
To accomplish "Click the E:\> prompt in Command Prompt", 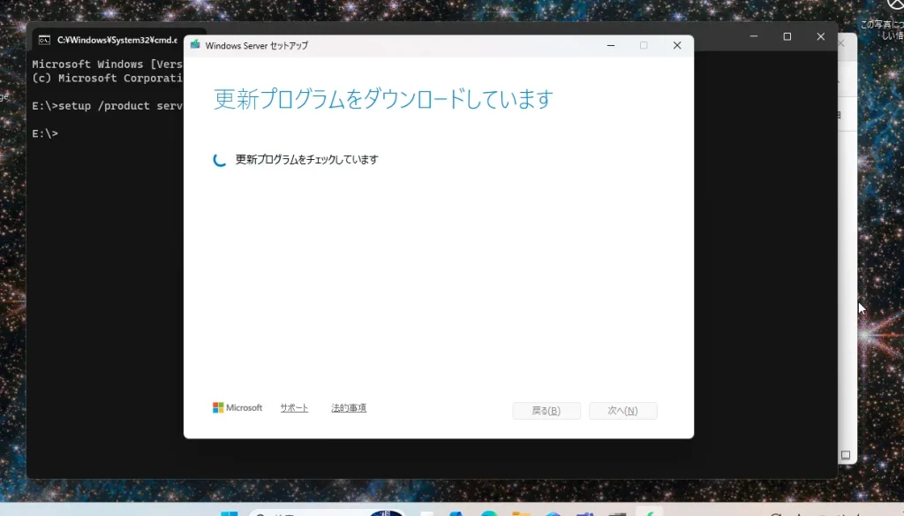I will point(45,133).
